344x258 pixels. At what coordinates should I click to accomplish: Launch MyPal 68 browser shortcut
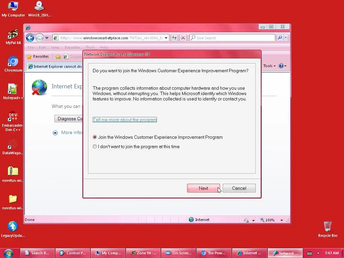[x=13, y=37]
